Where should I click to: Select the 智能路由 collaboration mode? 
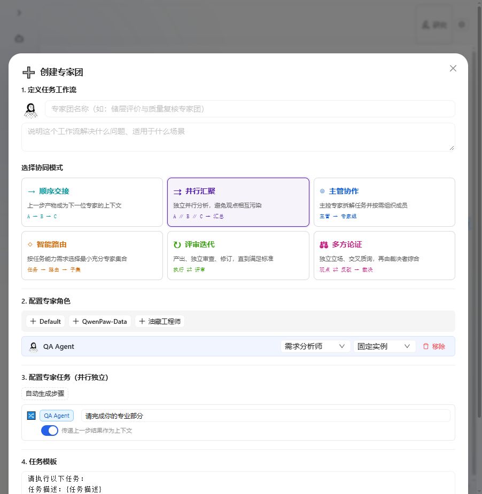pyautogui.click(x=92, y=256)
